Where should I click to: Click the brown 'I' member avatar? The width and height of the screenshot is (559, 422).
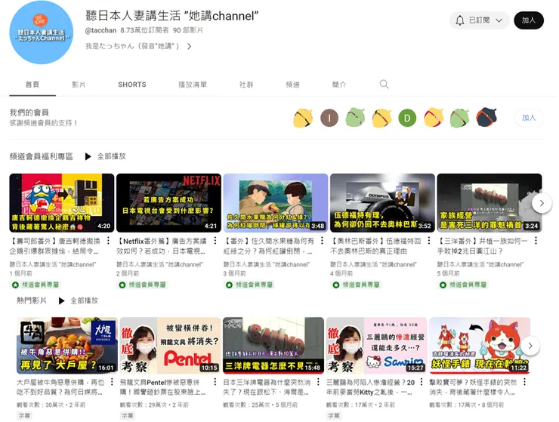tap(329, 118)
